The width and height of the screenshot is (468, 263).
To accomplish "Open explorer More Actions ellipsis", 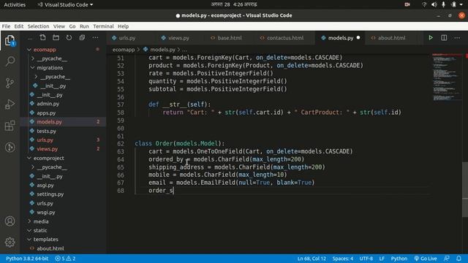I will click(95, 37).
